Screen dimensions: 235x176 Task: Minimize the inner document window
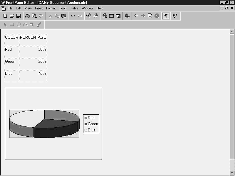222,8
